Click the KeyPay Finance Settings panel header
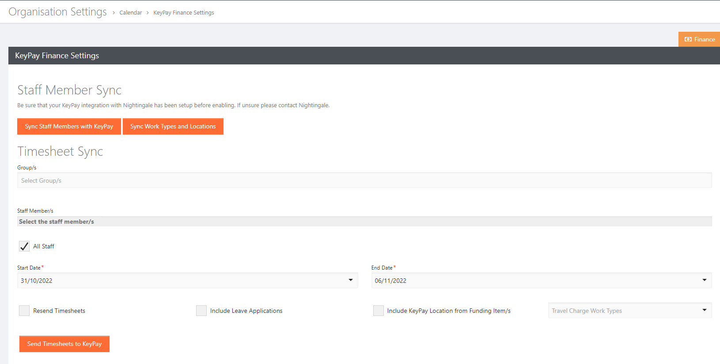This screenshot has height=364, width=720. (x=364, y=56)
